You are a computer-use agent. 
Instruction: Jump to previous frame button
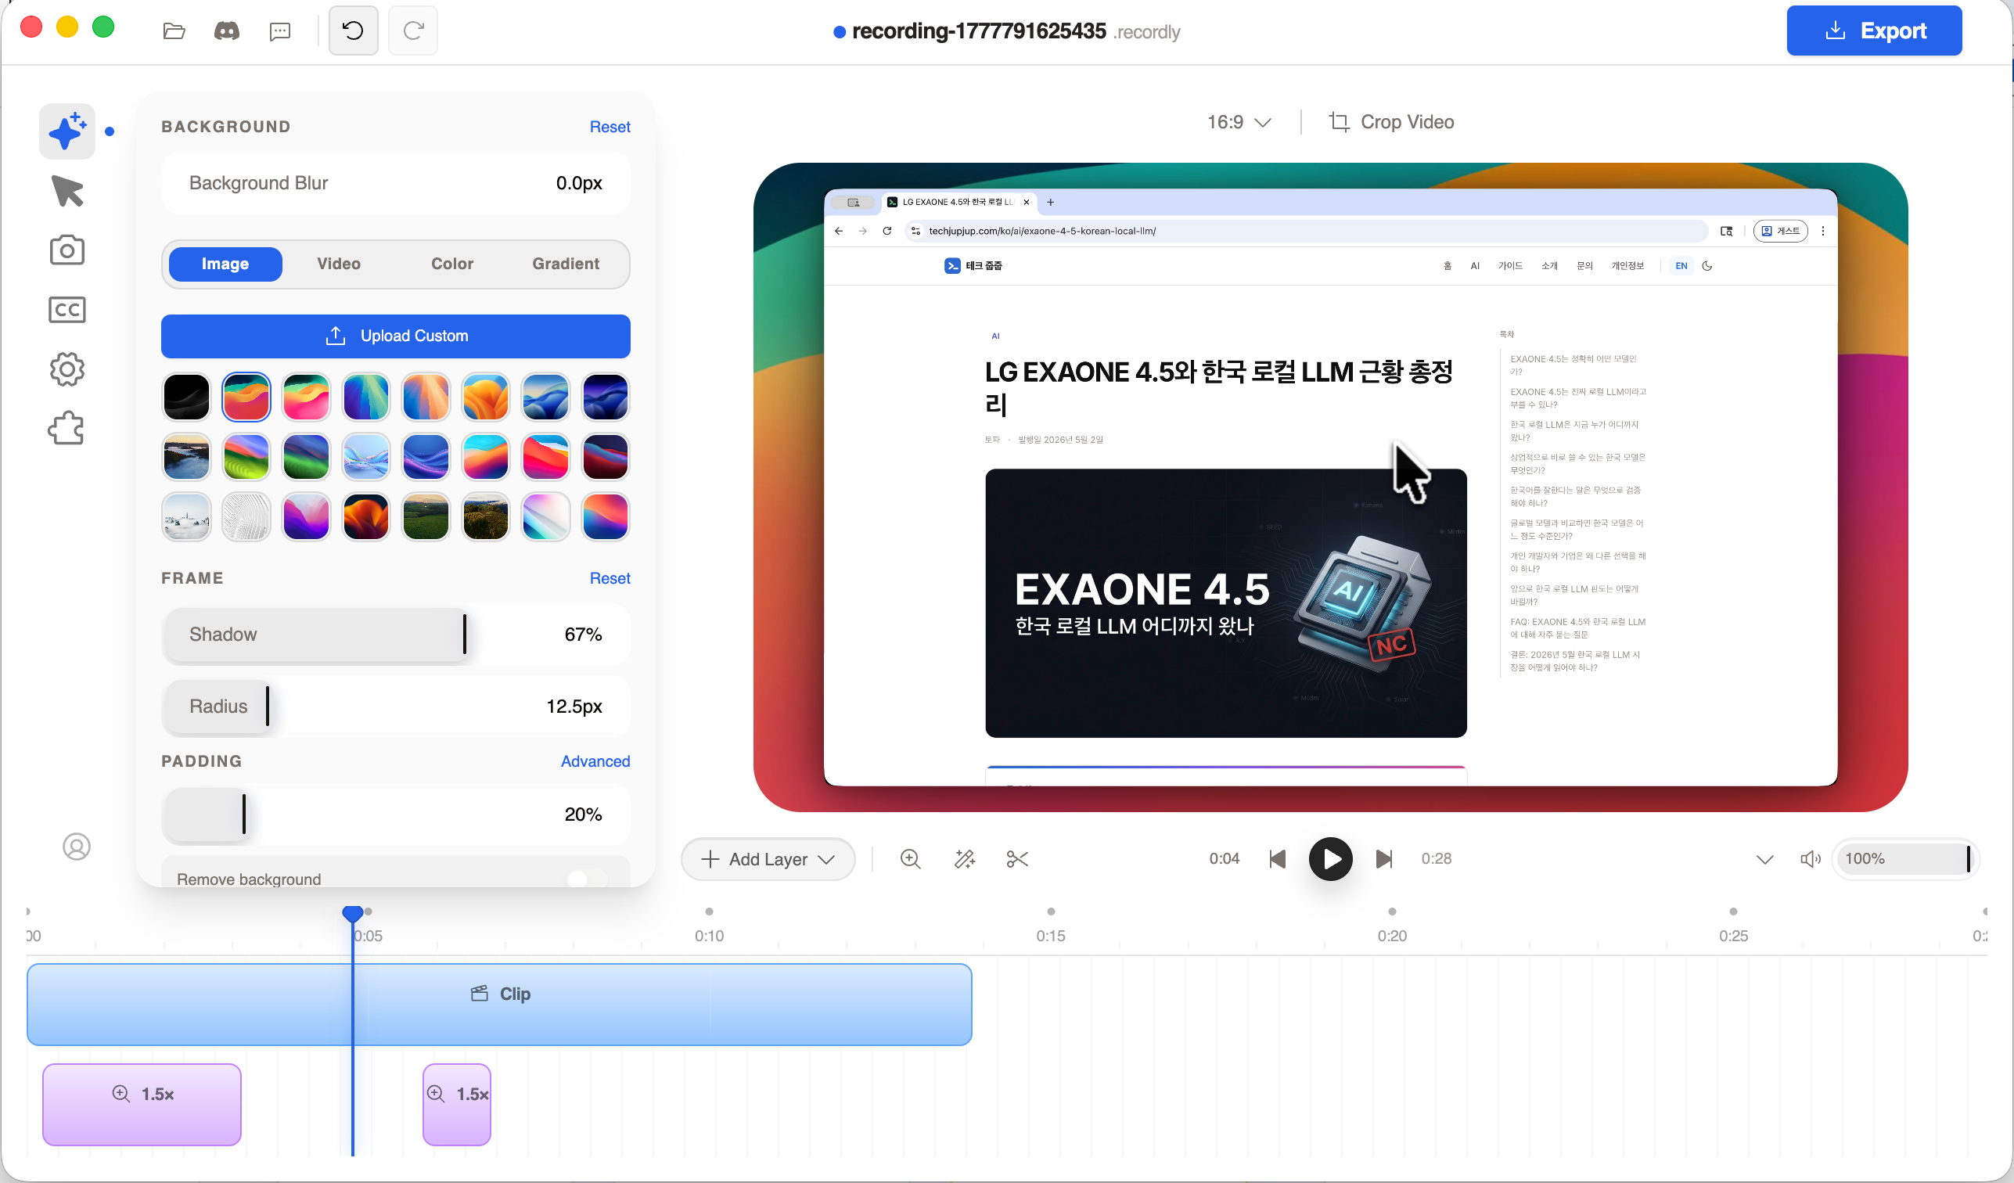(1278, 859)
